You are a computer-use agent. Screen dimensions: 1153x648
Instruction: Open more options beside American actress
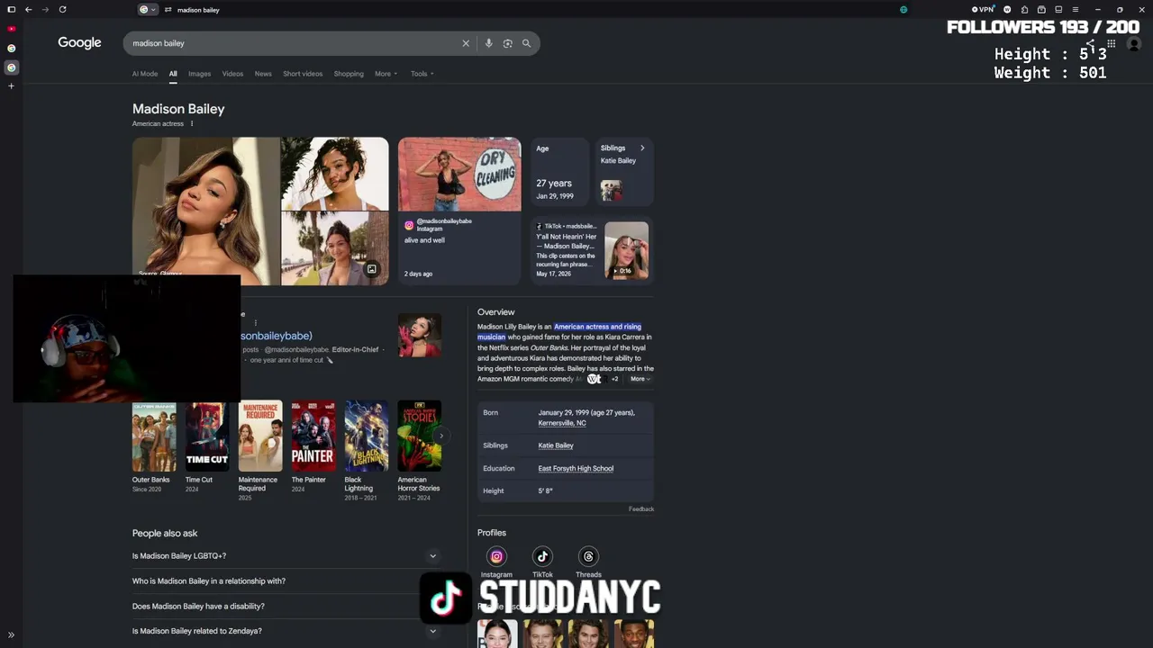tap(192, 123)
